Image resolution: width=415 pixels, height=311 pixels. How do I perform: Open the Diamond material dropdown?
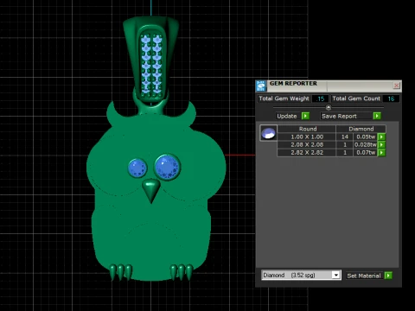(x=335, y=275)
